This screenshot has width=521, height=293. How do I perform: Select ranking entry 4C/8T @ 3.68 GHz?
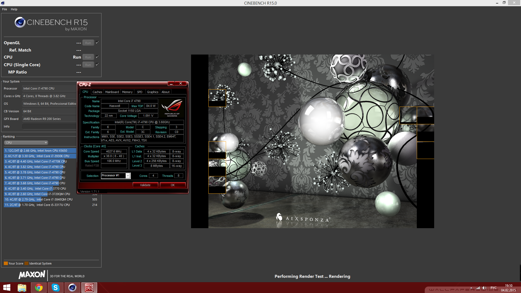[40, 183]
